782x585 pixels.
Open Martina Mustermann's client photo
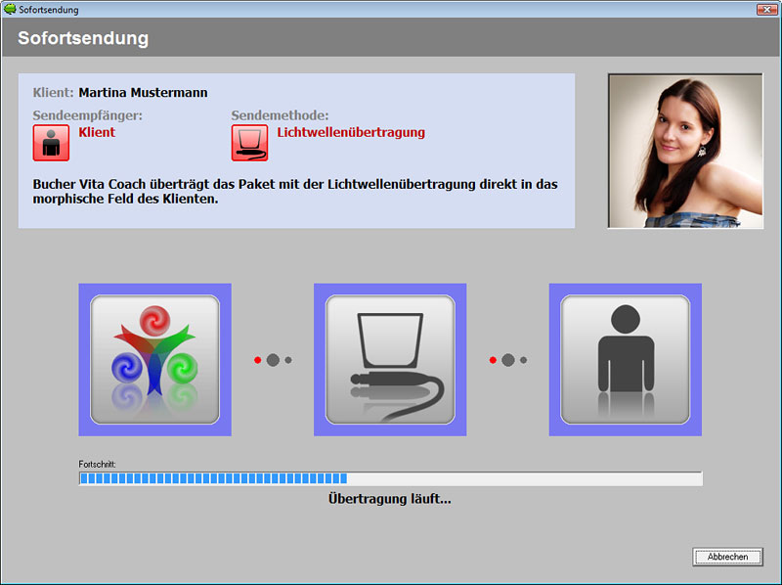pos(684,151)
